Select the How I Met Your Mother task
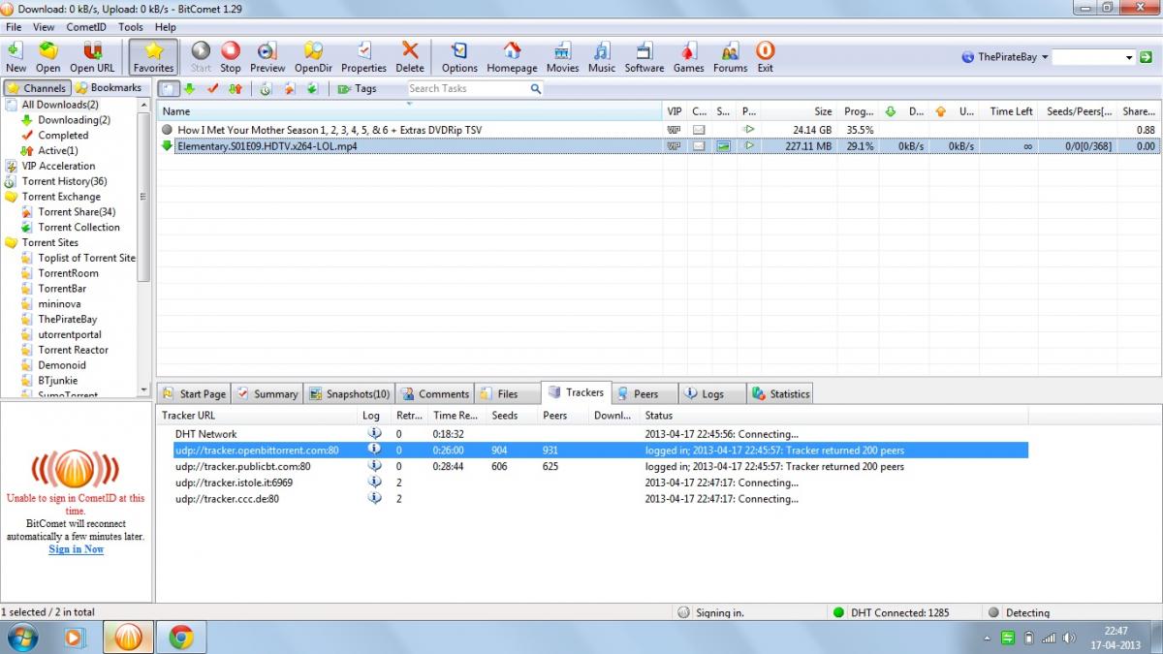The width and height of the screenshot is (1163, 654). coord(659,129)
